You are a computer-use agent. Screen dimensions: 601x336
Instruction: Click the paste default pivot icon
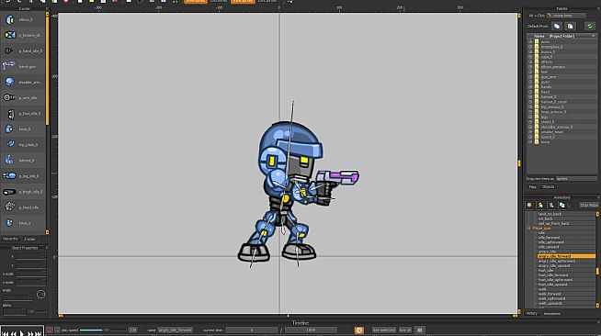pos(570,26)
